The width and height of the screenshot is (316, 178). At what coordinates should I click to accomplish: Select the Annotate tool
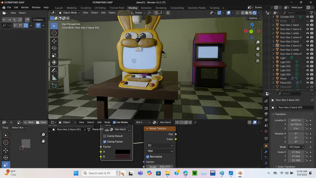coord(54,70)
